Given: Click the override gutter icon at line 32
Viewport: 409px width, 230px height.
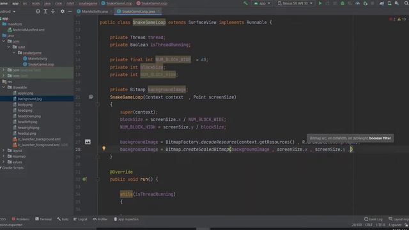Looking at the screenshot, I should click(x=84, y=179).
